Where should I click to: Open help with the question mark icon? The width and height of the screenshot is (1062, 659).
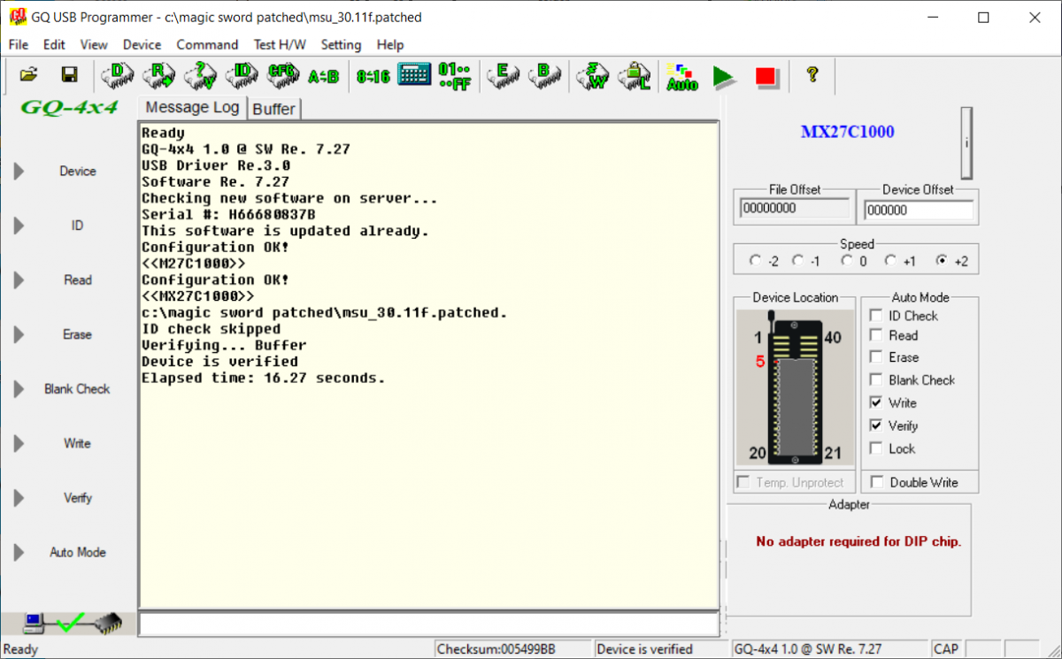(x=812, y=75)
